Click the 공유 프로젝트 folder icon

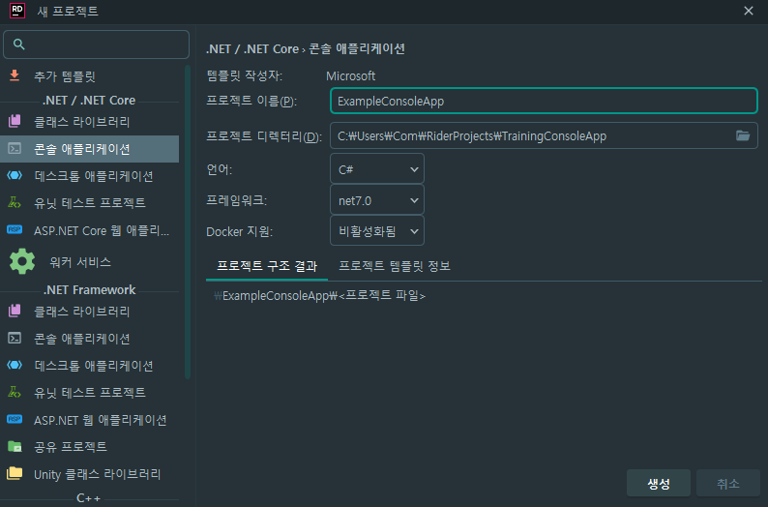[x=15, y=446]
